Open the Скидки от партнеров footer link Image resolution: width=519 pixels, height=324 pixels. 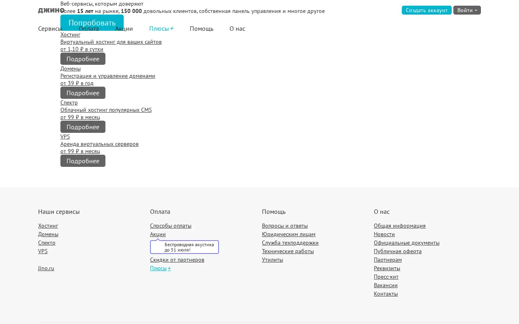coord(177,260)
